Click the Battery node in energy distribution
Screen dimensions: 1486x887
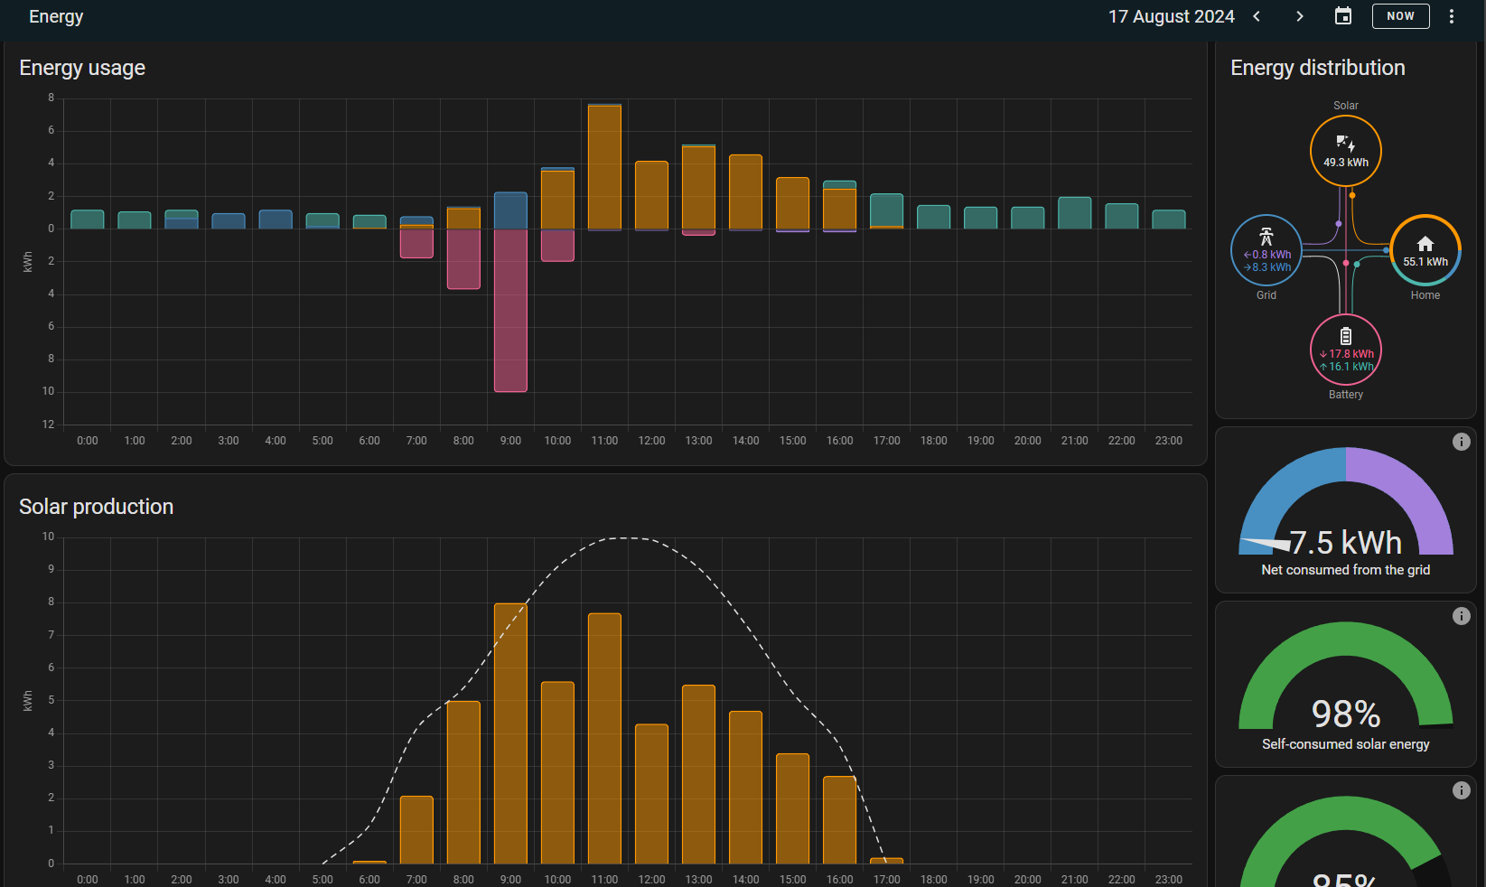point(1346,350)
